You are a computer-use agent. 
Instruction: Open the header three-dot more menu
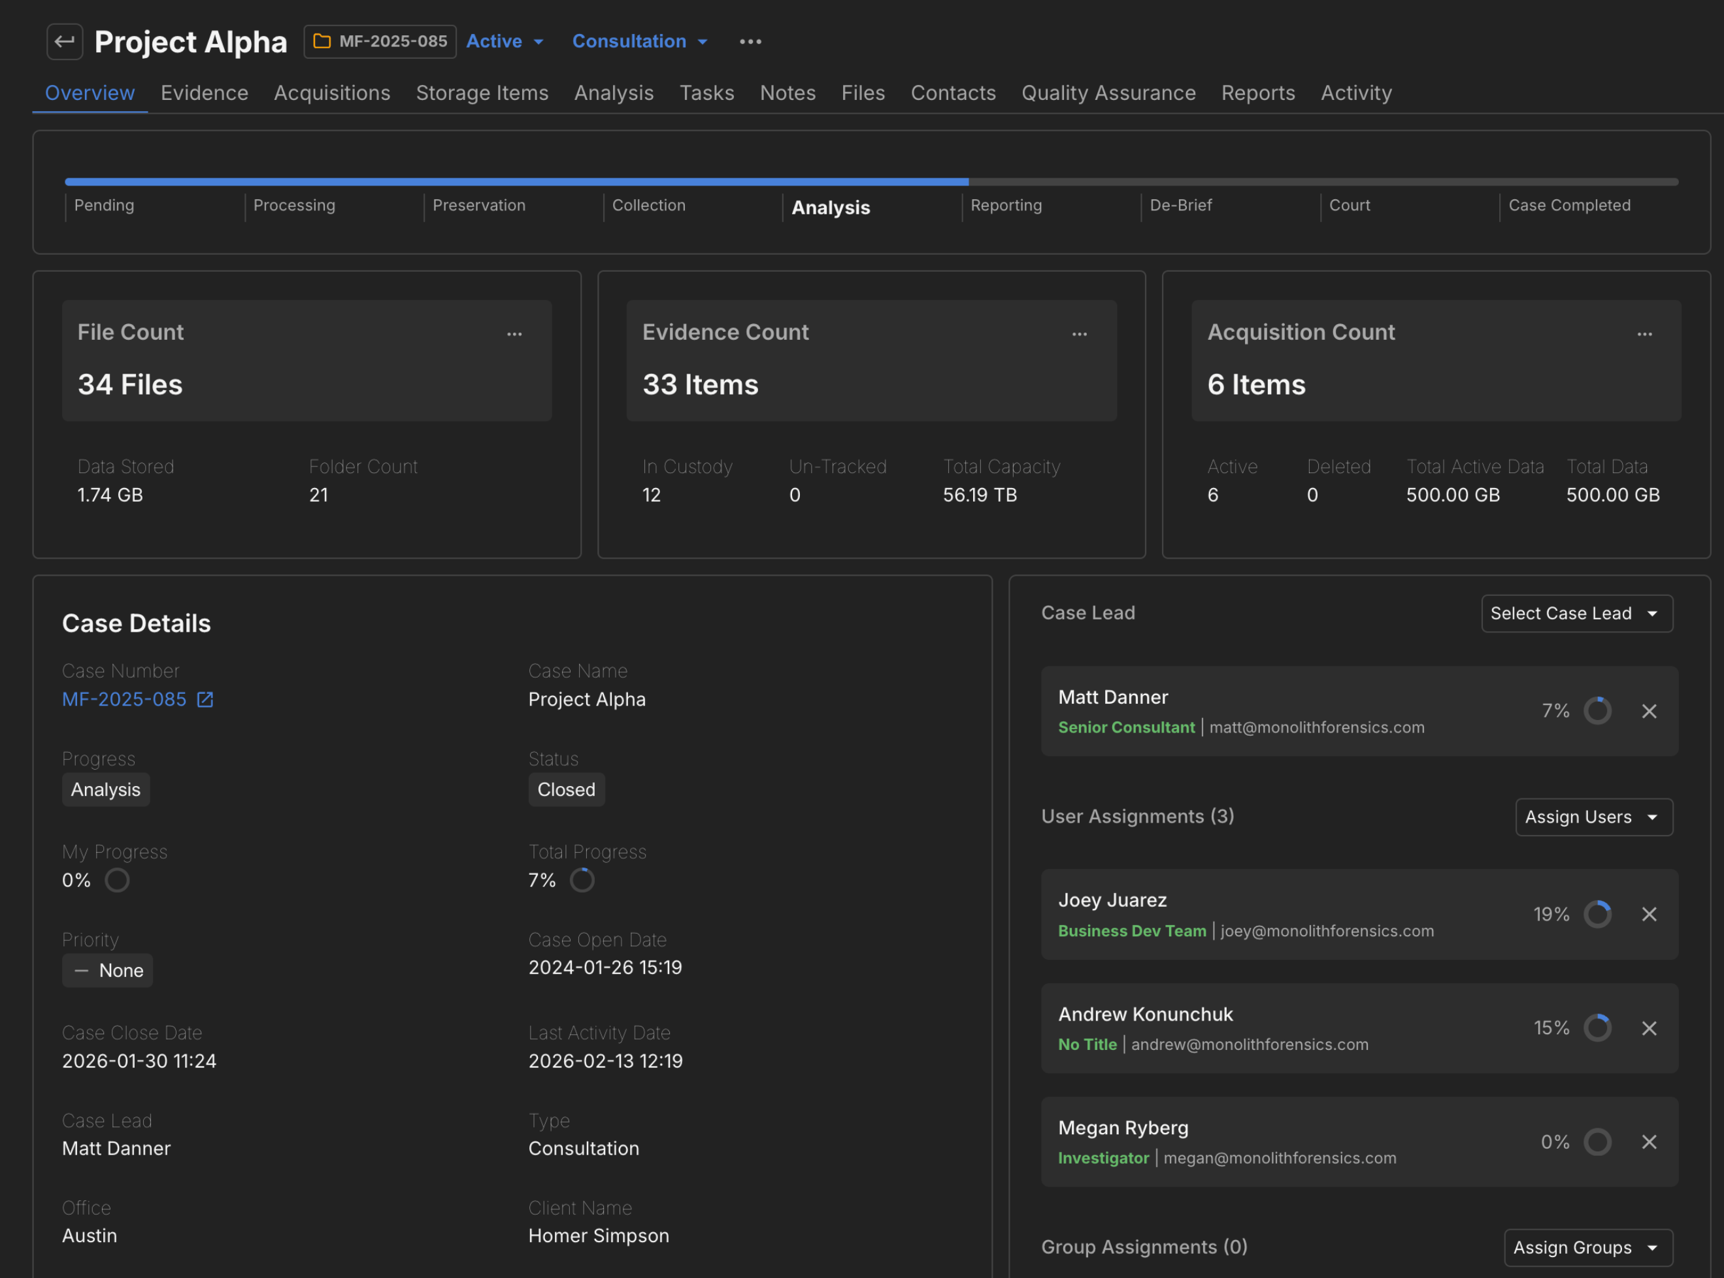(x=750, y=42)
